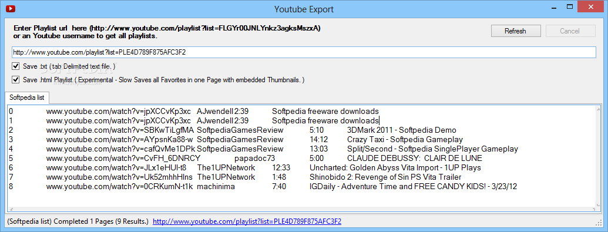Click the URL ending AYpsnKa88-w
This screenshot has height=232, width=608.
(x=119, y=139)
